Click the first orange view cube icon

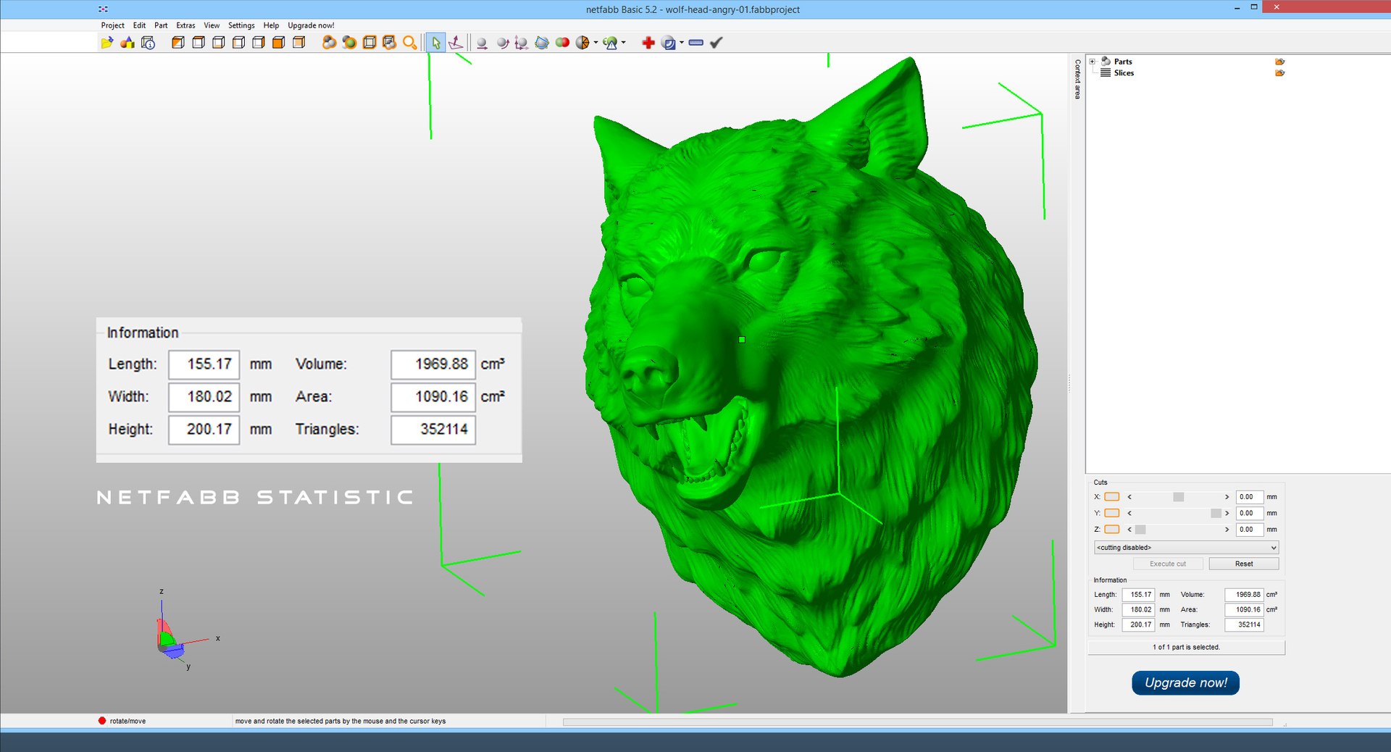click(177, 43)
